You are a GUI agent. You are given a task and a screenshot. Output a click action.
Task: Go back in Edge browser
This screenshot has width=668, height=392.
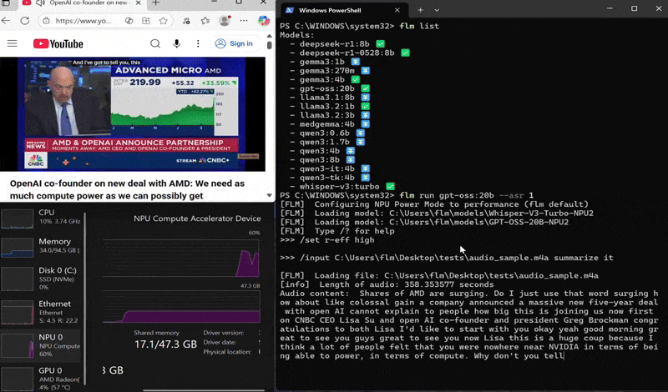[x=6, y=21]
